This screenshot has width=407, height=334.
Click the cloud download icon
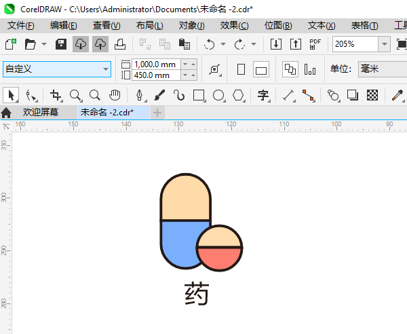(81, 44)
